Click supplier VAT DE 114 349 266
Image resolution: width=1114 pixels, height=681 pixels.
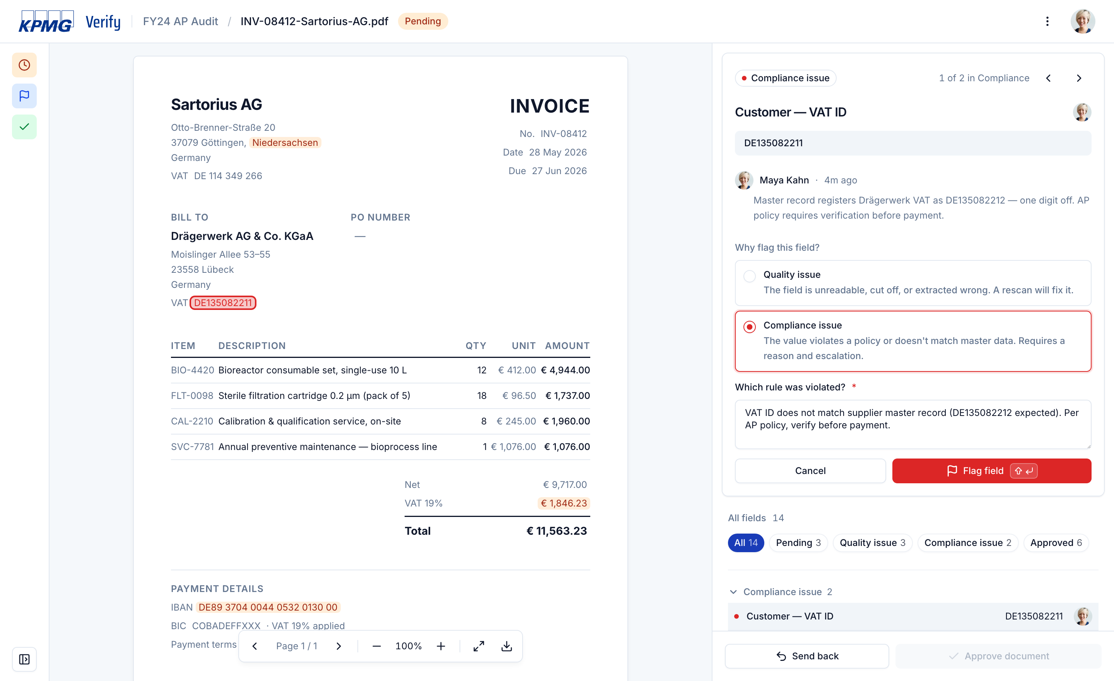coord(228,176)
